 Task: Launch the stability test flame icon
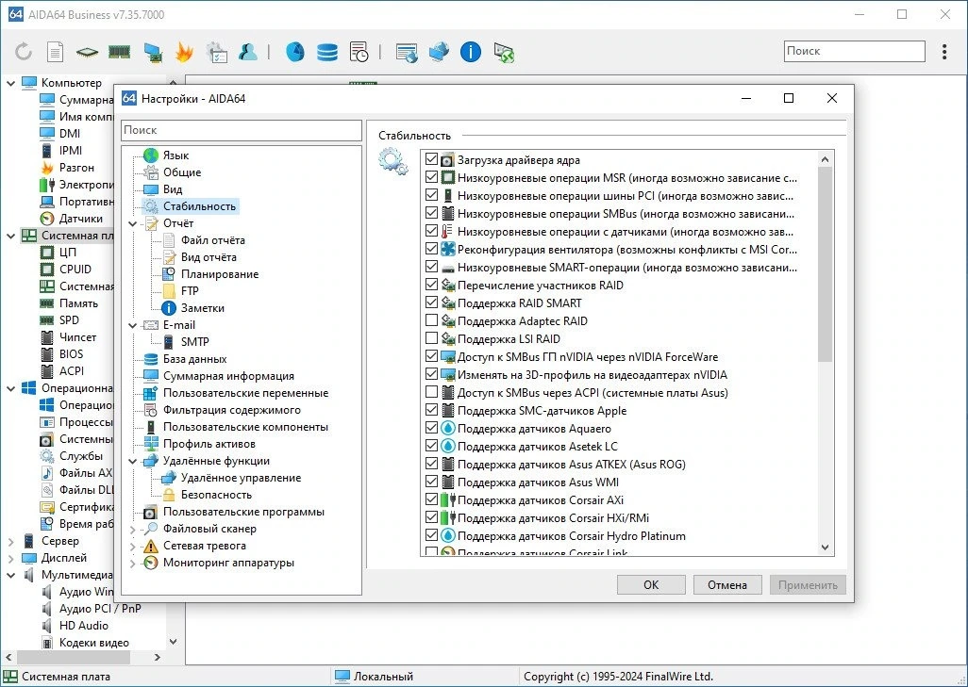(x=184, y=52)
